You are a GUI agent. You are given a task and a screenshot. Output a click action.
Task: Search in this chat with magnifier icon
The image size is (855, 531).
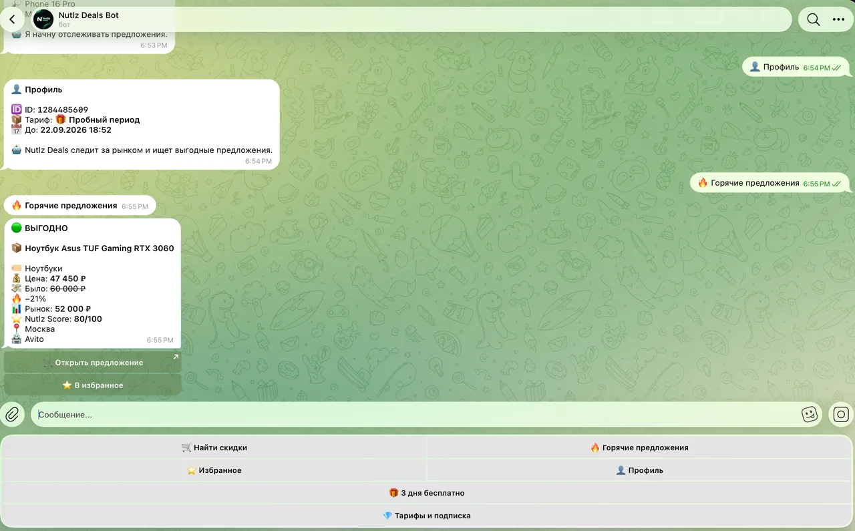tap(813, 19)
